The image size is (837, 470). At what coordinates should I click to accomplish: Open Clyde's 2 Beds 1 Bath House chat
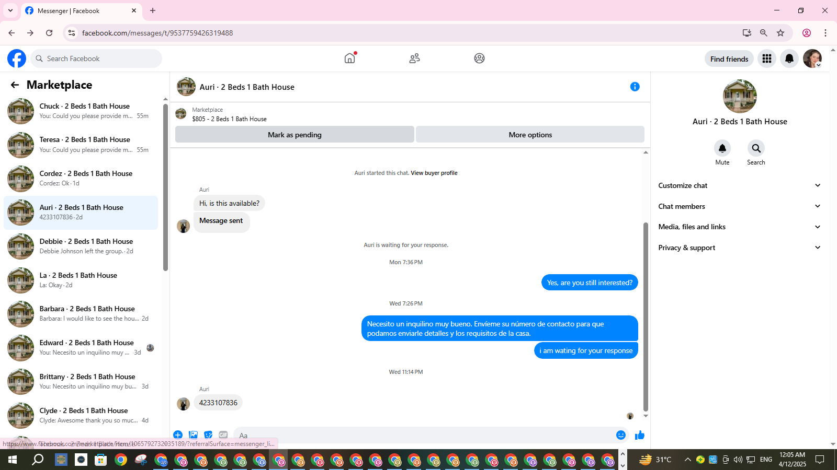click(x=81, y=416)
